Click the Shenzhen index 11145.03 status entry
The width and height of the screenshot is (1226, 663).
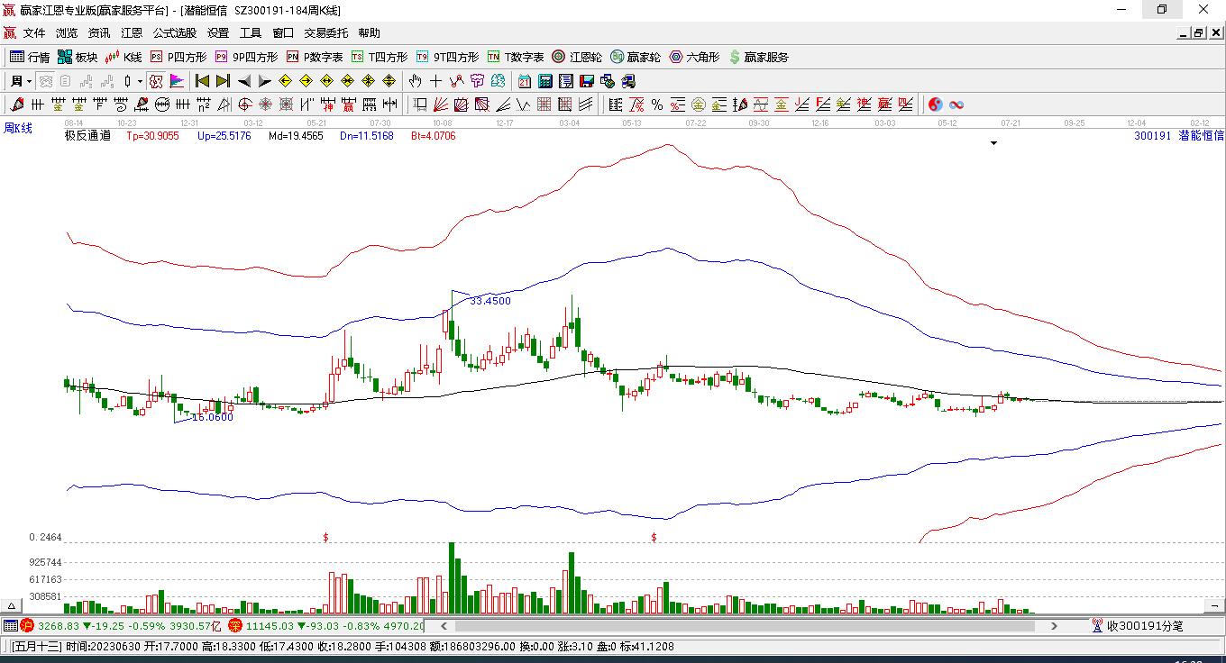pyautogui.click(x=325, y=626)
